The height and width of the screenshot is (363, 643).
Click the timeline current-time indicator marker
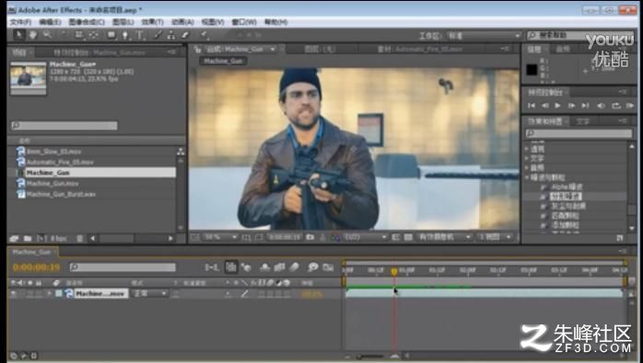[x=394, y=271]
